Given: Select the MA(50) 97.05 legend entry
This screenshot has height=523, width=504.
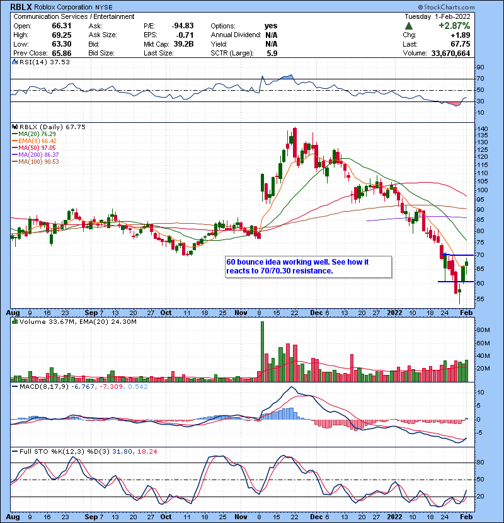Looking at the screenshot, I should tap(34, 148).
